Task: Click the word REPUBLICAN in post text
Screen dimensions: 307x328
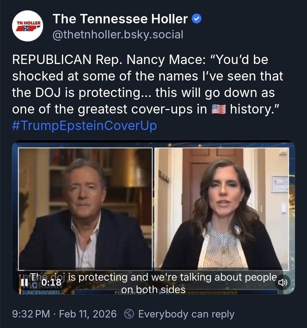Action: (x=52, y=60)
